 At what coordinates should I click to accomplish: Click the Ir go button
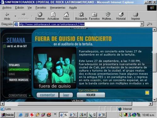[x=150, y=24]
